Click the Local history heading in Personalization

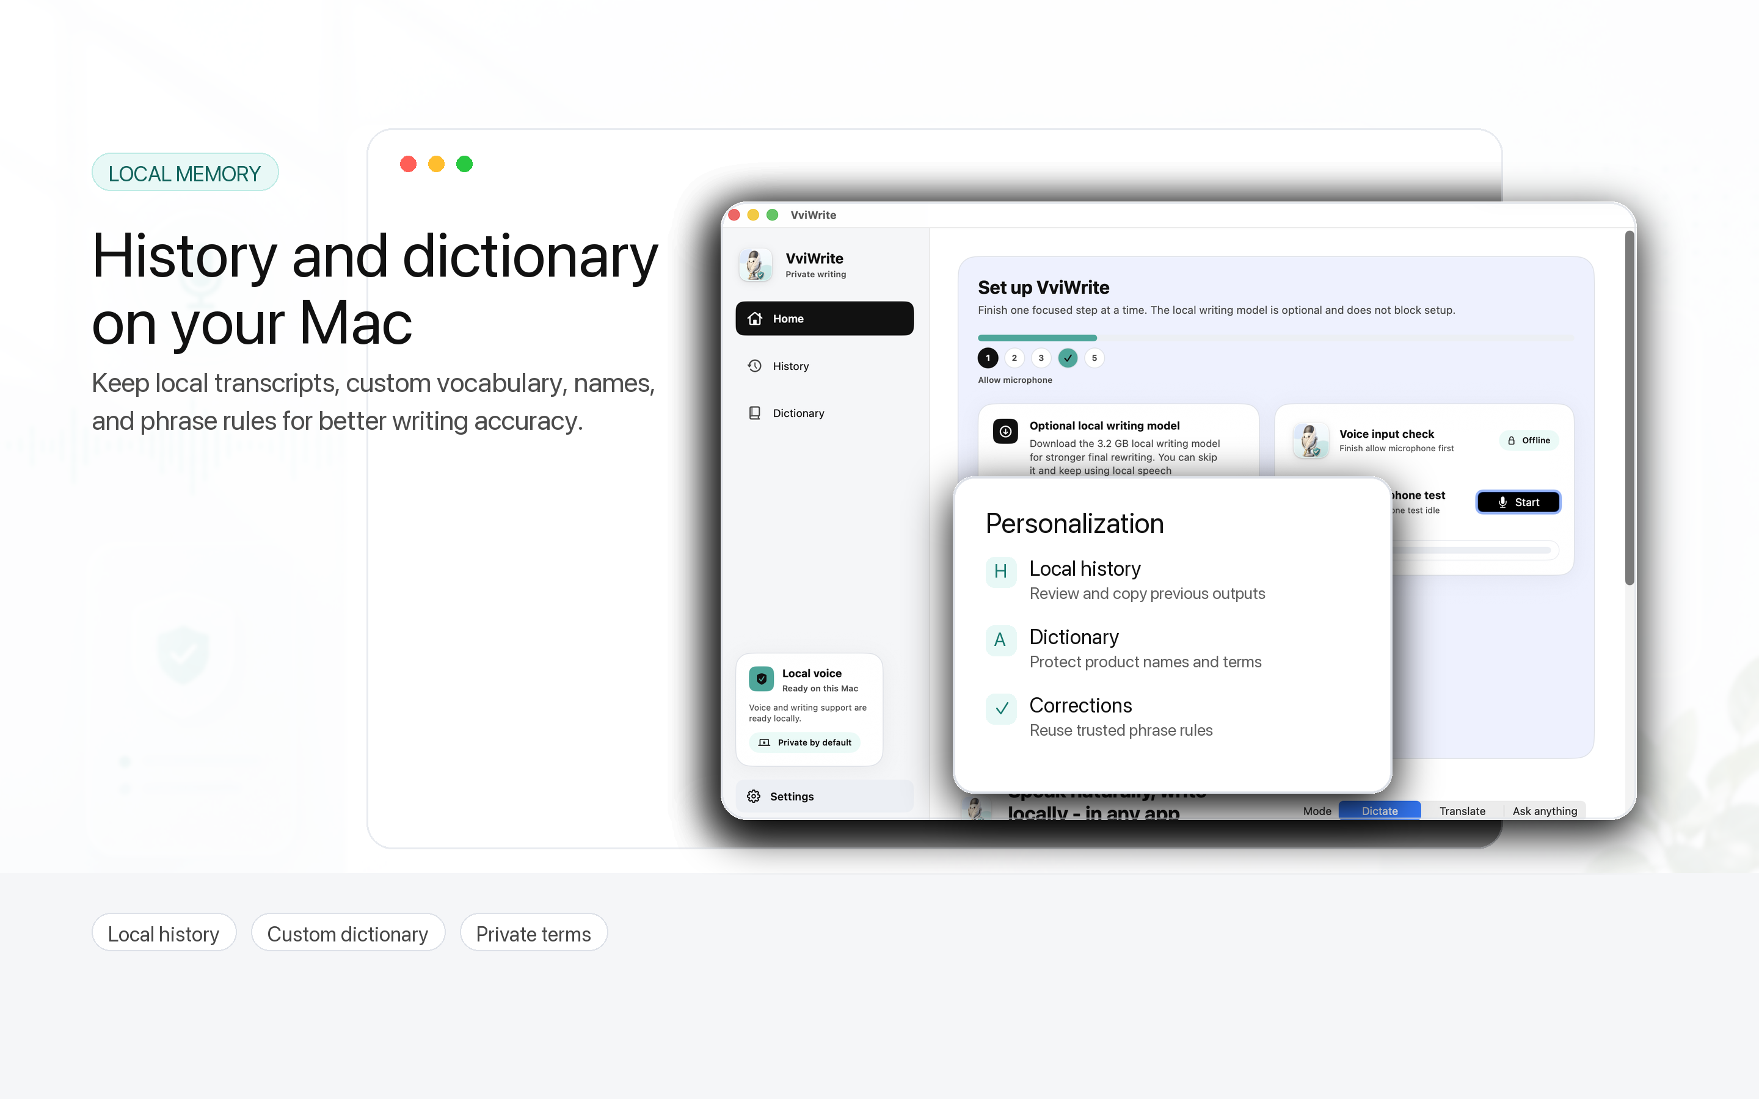[1085, 568]
